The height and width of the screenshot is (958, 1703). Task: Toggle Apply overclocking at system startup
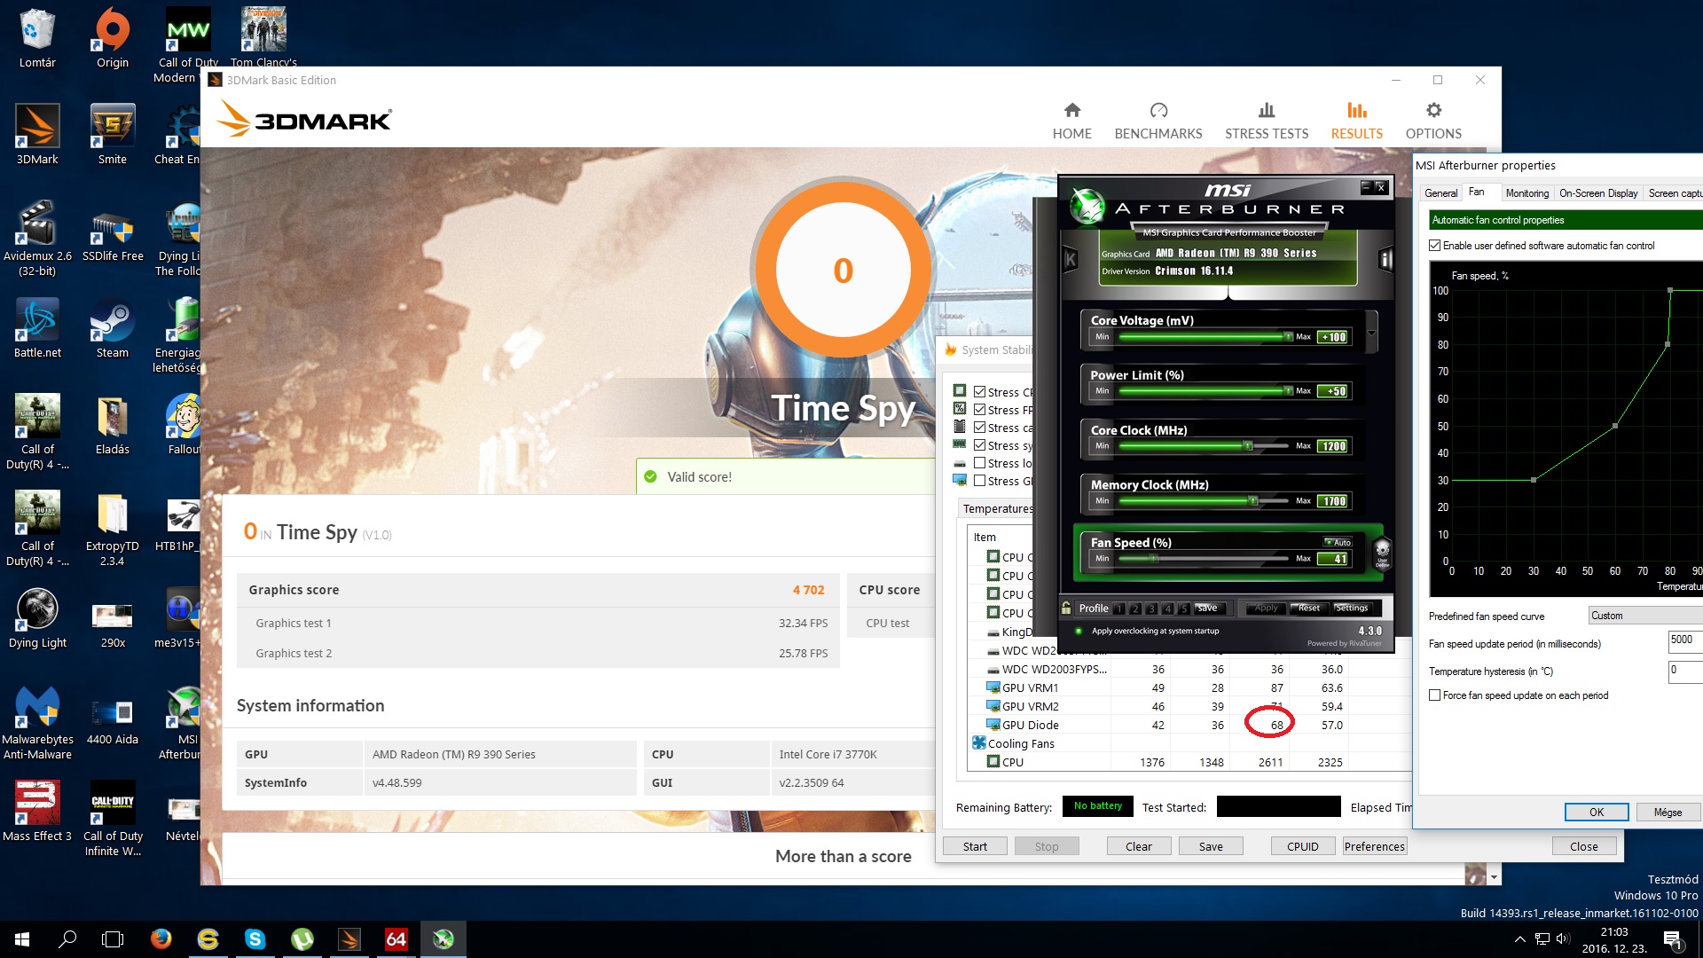point(1079,631)
